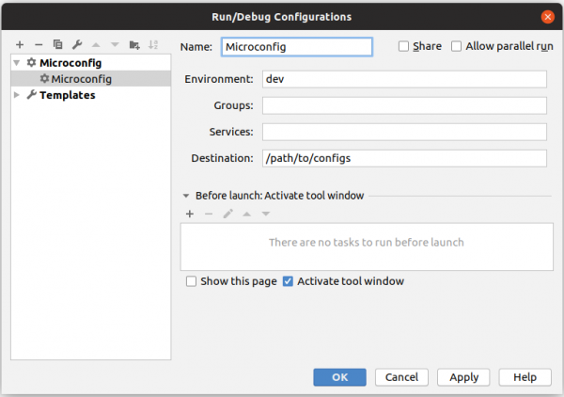Add a new run configuration
Viewport: 564px width, 397px height.
click(20, 44)
